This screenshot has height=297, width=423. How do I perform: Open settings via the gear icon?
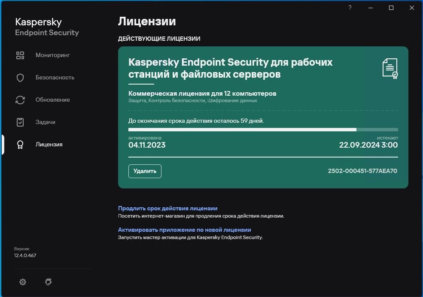coord(23,282)
